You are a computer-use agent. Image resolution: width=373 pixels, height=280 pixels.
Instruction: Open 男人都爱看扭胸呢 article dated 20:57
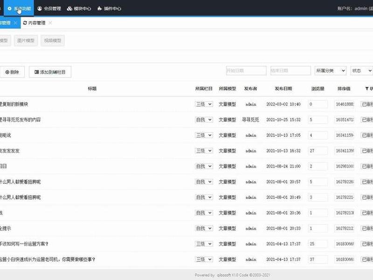(x=20, y=182)
